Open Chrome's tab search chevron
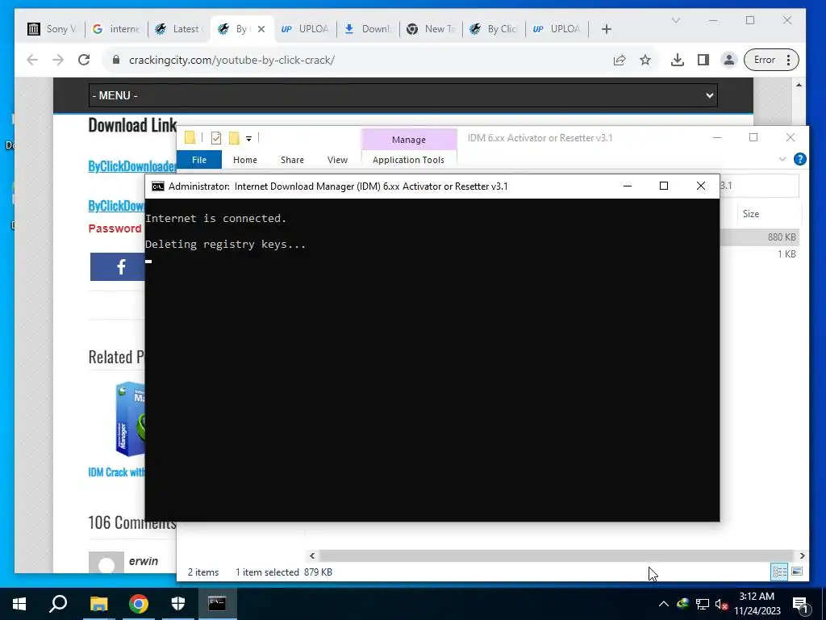The image size is (826, 620). point(676,20)
